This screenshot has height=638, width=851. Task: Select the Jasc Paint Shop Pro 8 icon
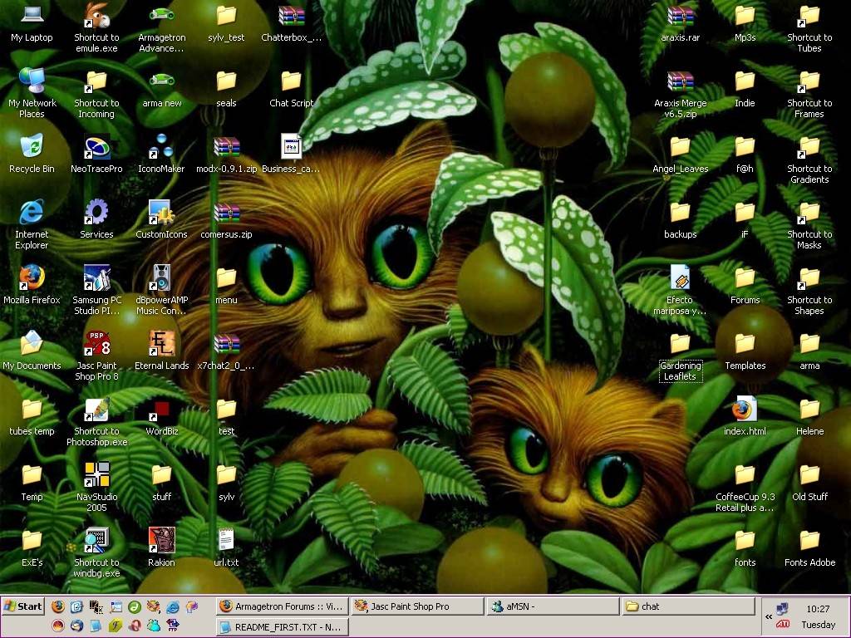point(96,343)
